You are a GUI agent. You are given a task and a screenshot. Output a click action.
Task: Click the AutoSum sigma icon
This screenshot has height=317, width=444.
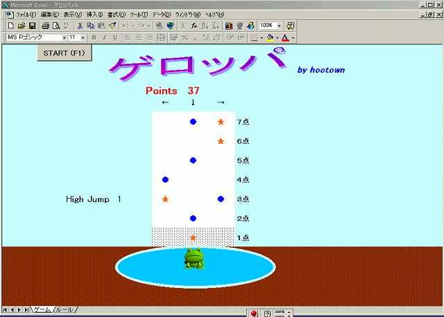pyautogui.click(x=183, y=26)
